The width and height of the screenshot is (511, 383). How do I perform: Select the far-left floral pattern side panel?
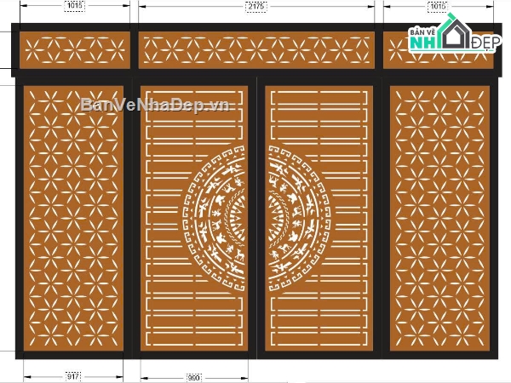tap(73, 217)
